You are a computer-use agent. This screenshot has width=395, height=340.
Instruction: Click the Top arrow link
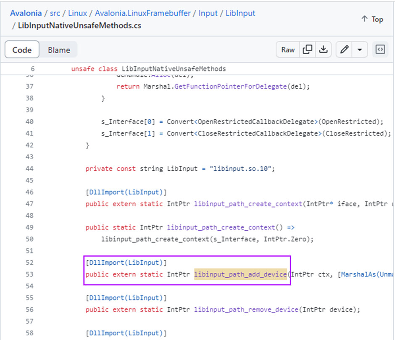tap(372, 19)
